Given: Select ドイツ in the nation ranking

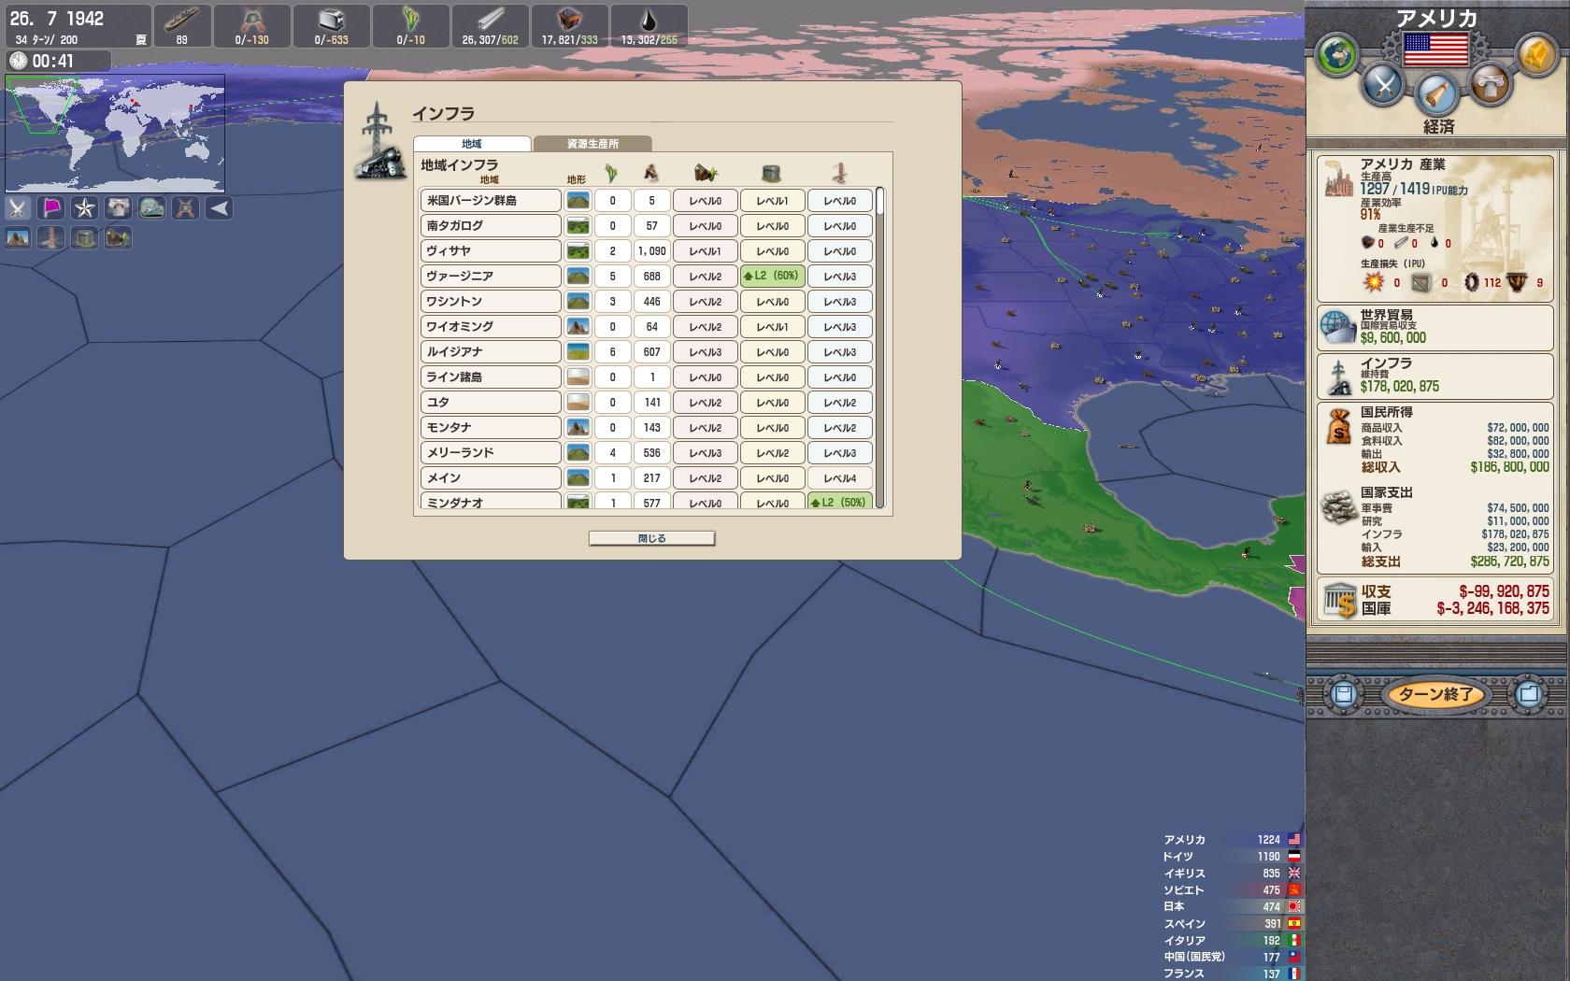Looking at the screenshot, I should pyautogui.click(x=1232, y=857).
